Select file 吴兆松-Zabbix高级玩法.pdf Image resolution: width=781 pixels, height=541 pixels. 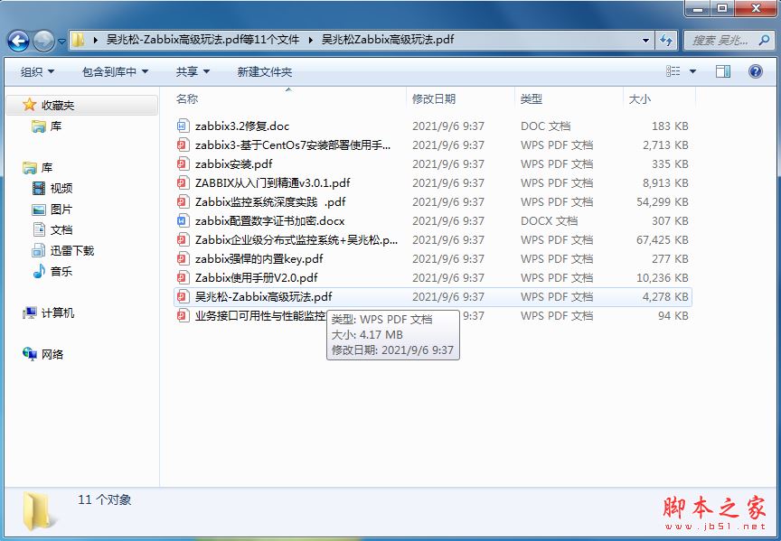263,296
